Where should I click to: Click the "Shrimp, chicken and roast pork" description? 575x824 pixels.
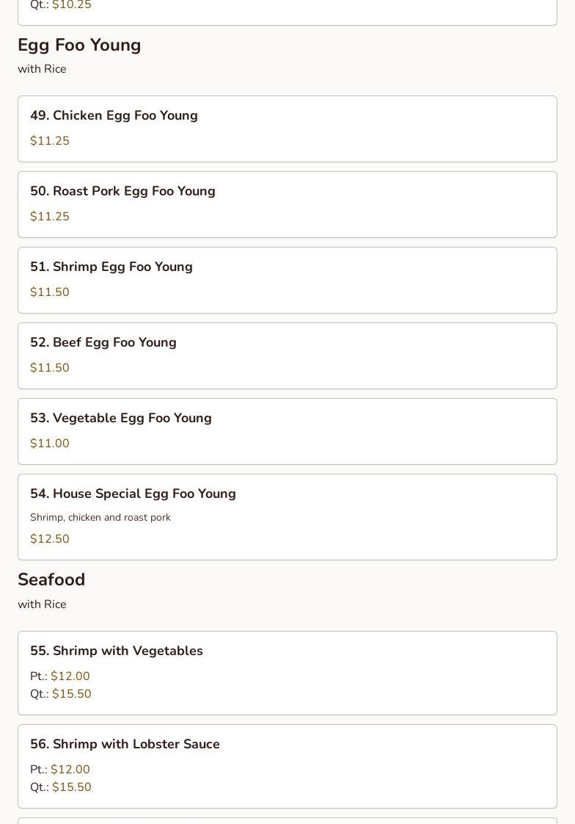pos(100,518)
